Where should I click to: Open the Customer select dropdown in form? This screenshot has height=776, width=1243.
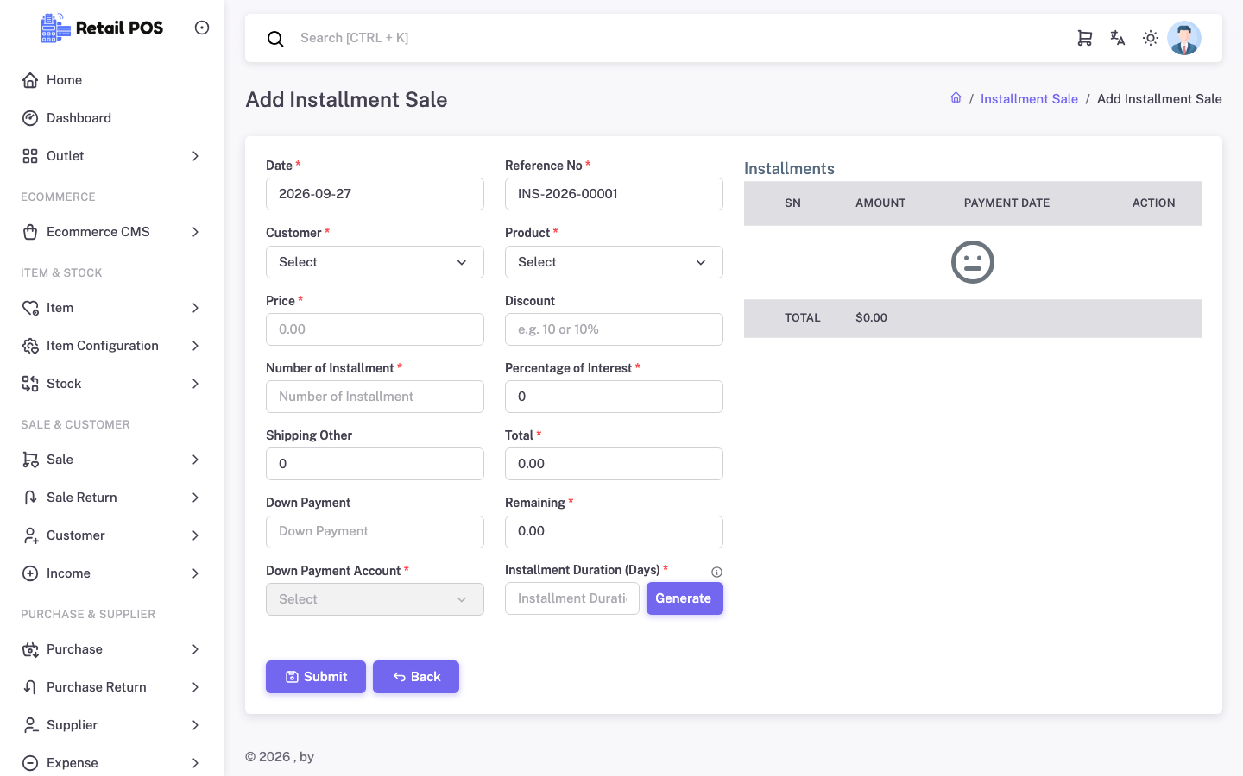[x=375, y=262]
